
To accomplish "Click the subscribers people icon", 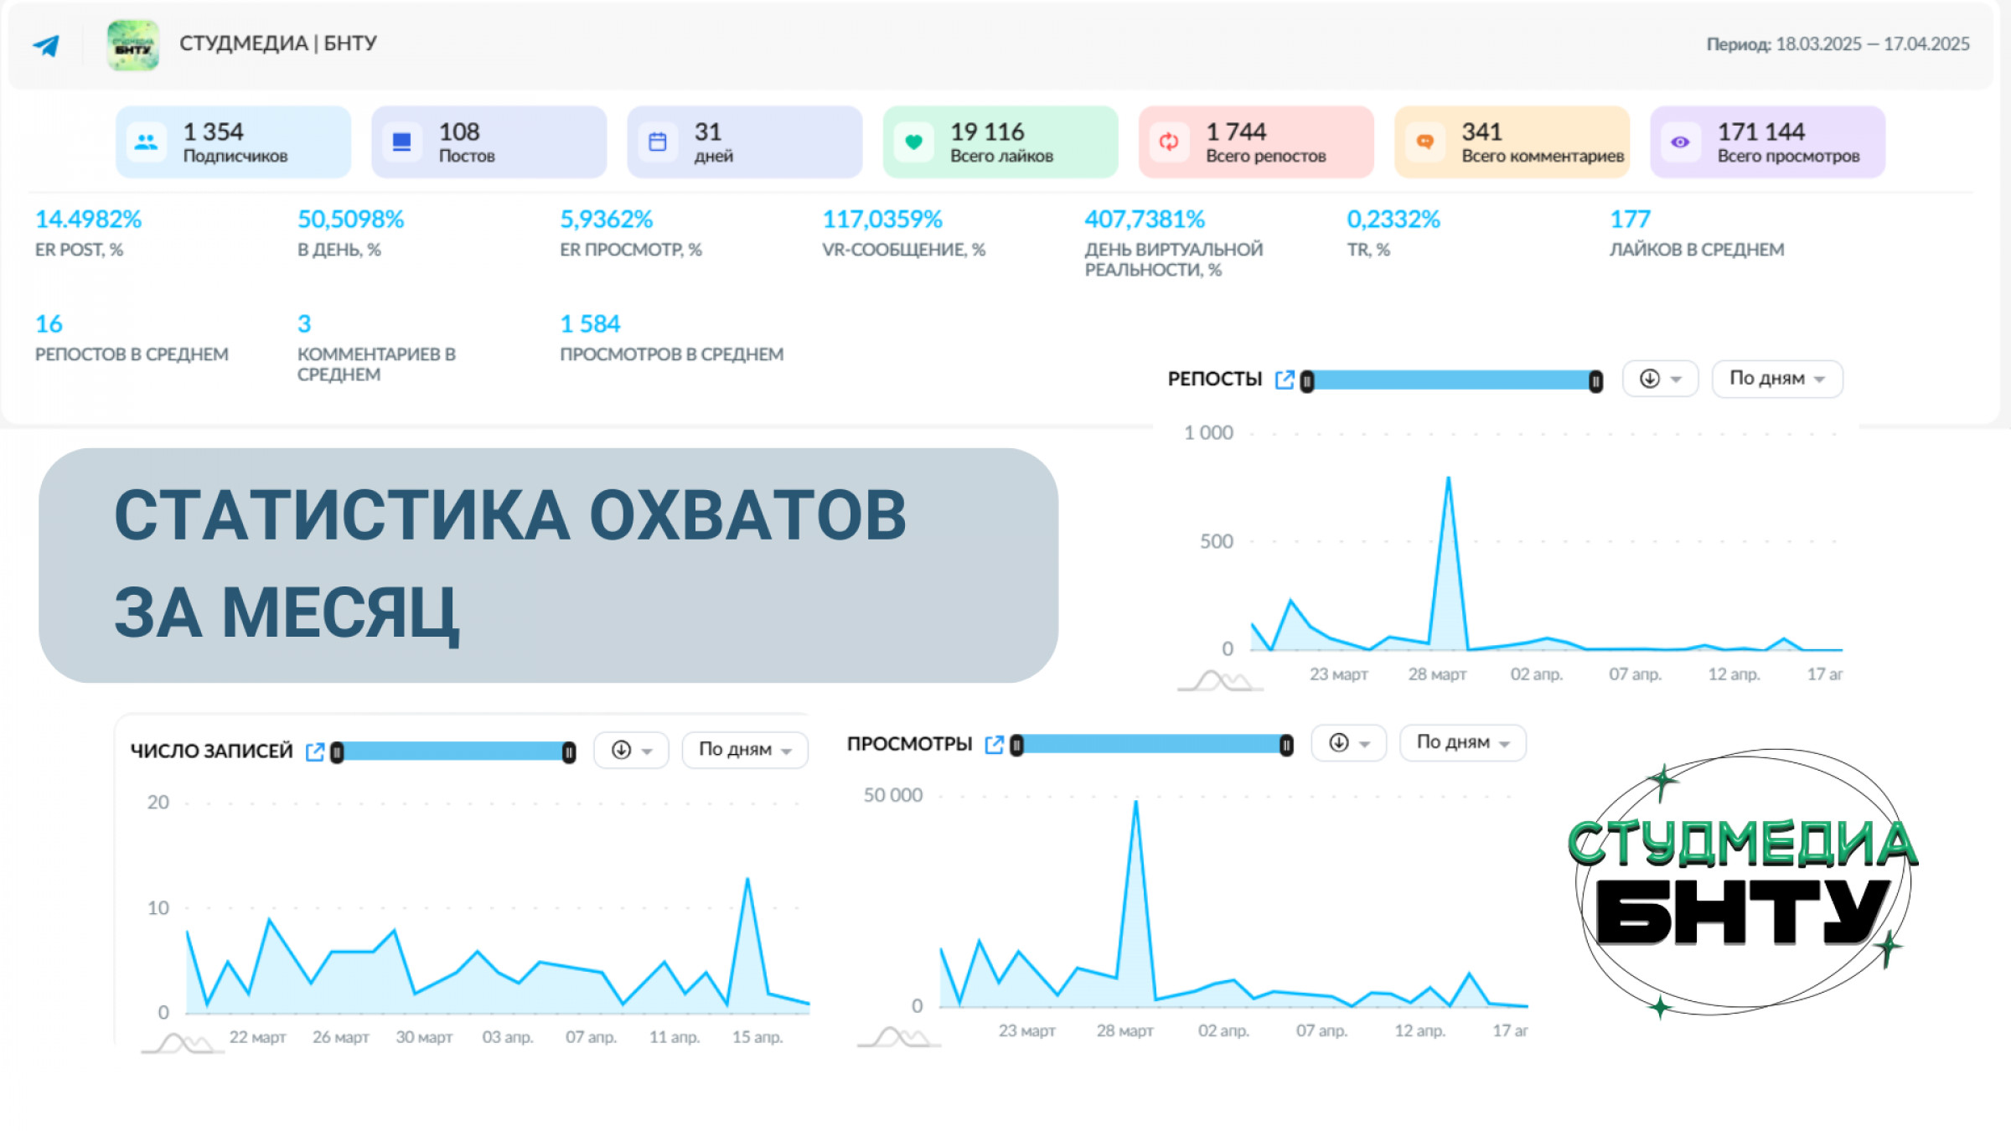I will point(146,142).
